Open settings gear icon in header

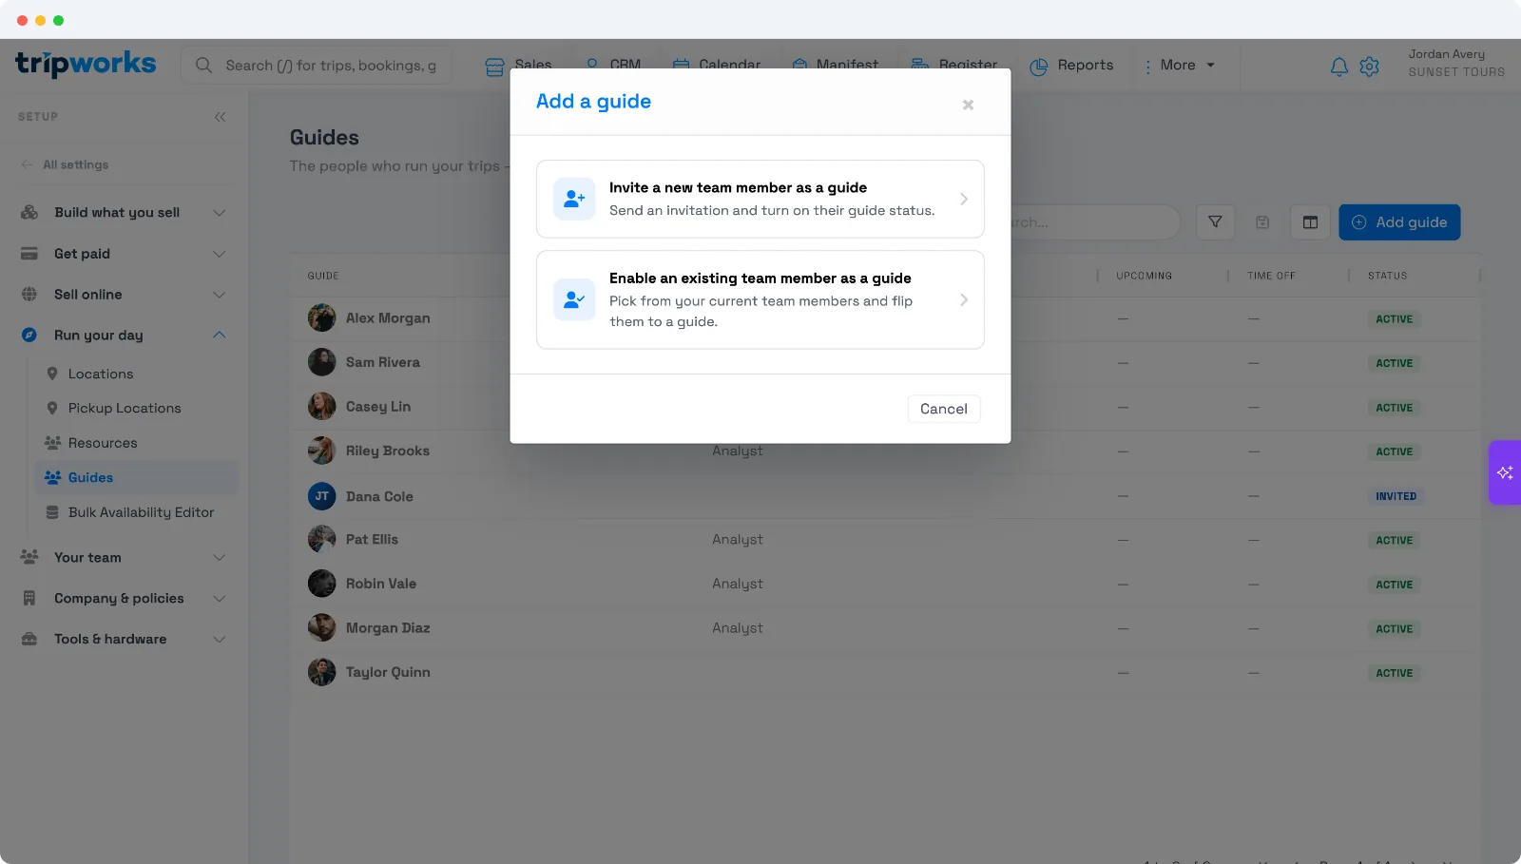[x=1369, y=66]
